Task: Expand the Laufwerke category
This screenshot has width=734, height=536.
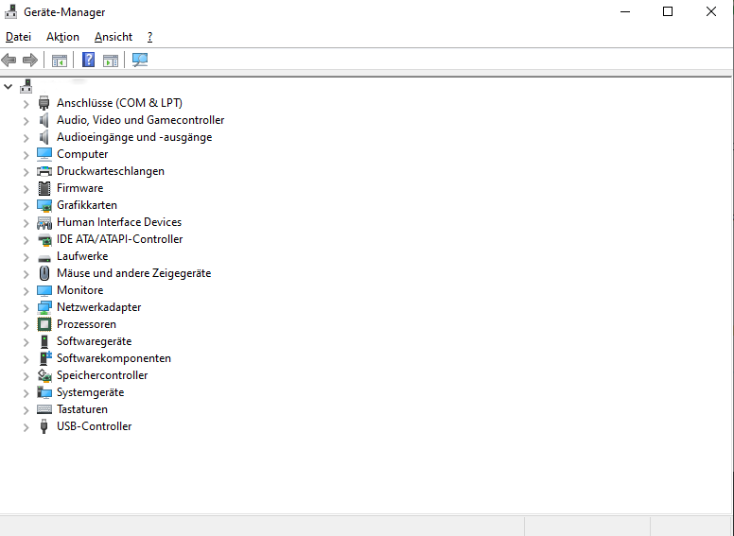Action: coord(26,257)
